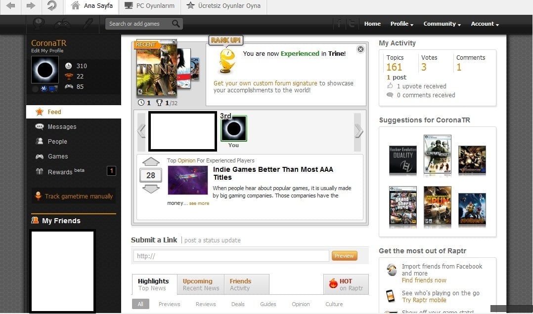Switch to PC Oyunlarım tab
The width and height of the screenshot is (533, 314).
pyautogui.click(x=149, y=6)
